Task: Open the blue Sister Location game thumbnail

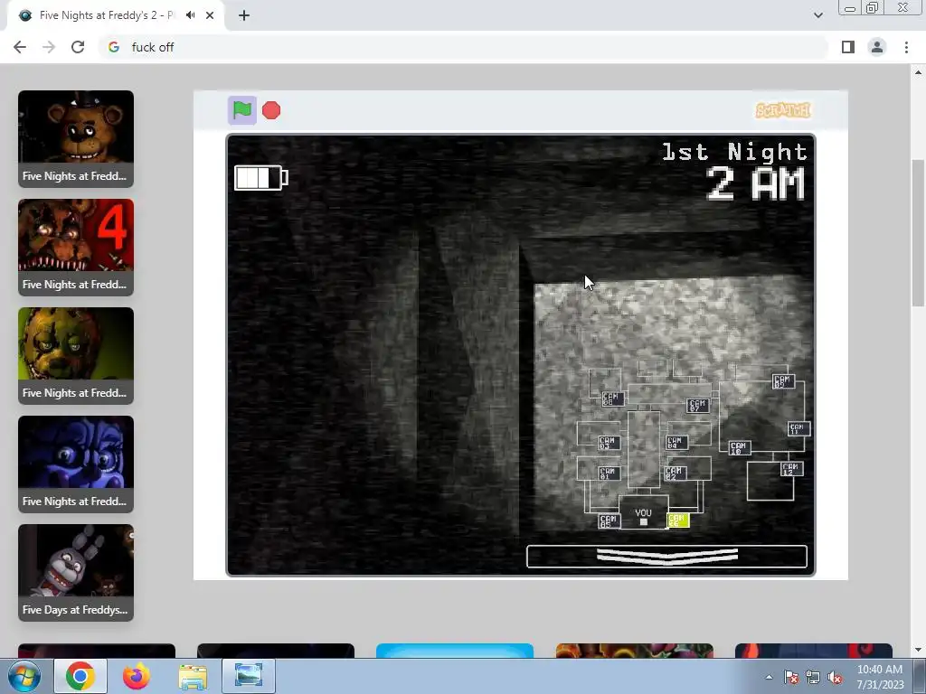Action: tap(76, 465)
